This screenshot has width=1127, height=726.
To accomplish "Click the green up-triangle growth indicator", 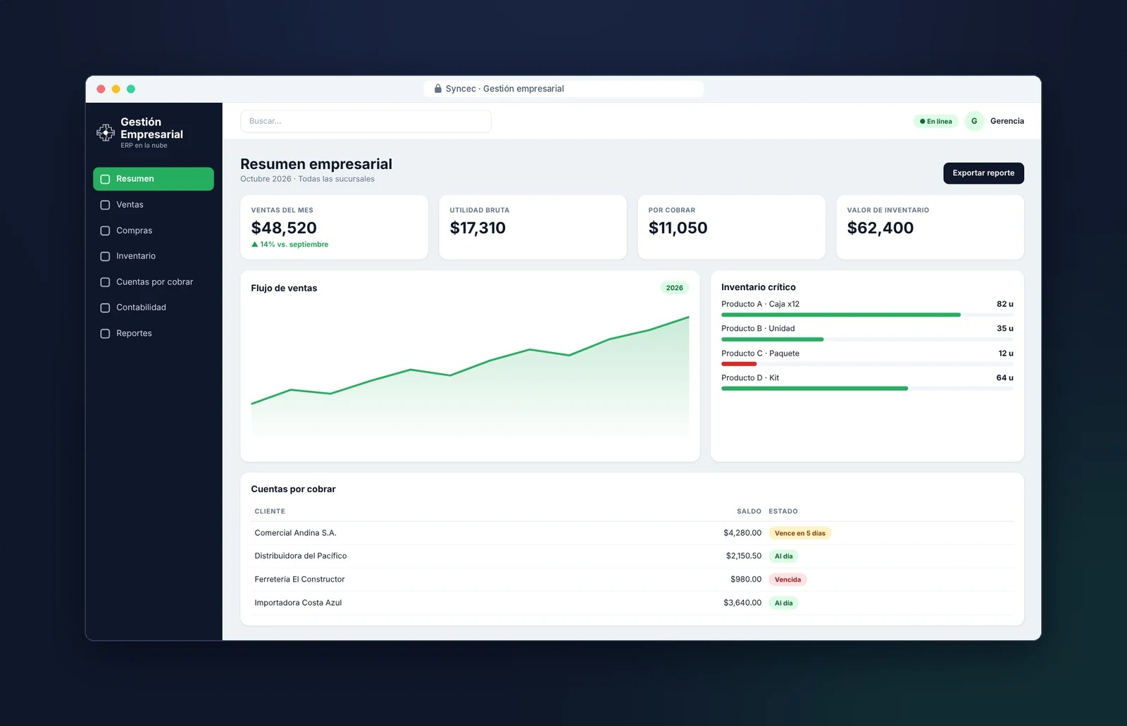I will 254,244.
